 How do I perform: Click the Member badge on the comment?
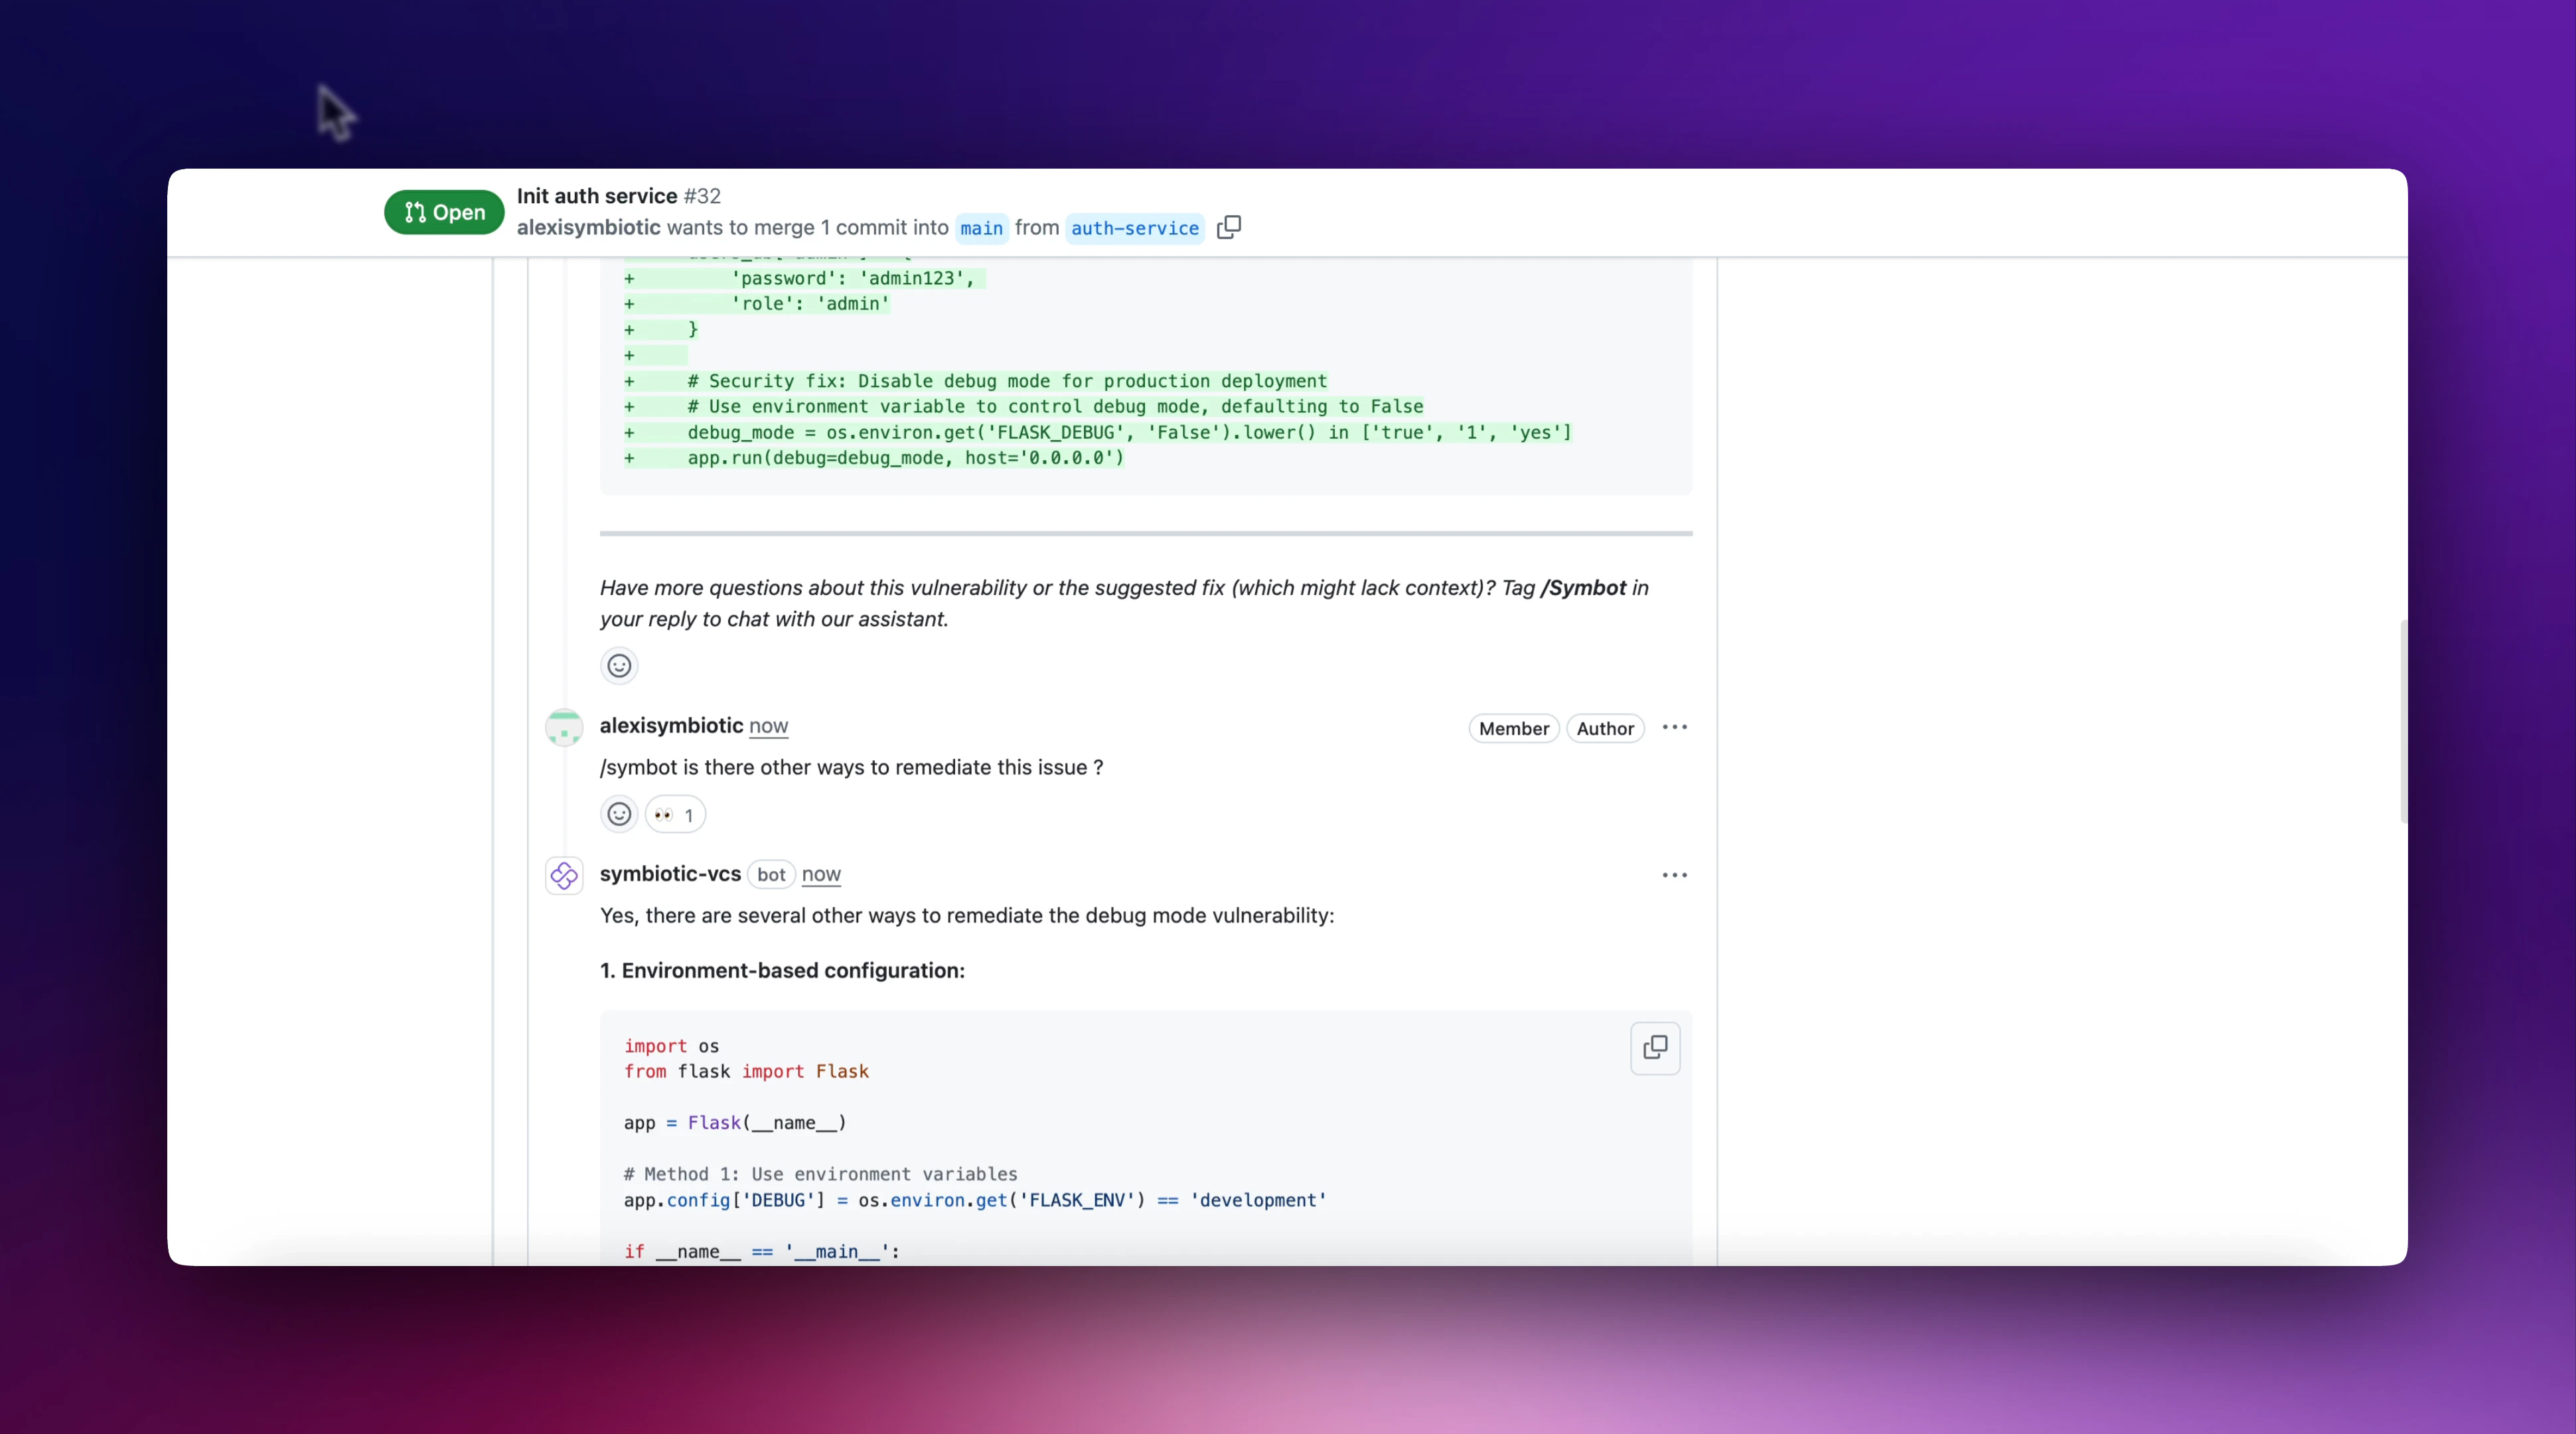point(1513,728)
